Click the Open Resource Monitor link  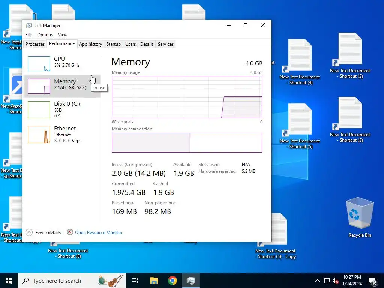(x=99, y=232)
